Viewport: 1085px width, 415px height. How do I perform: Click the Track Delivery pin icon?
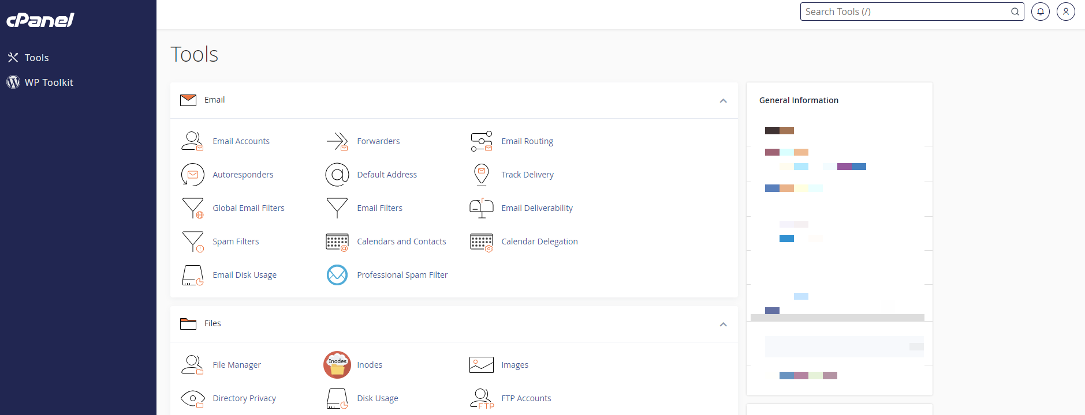pyautogui.click(x=481, y=175)
